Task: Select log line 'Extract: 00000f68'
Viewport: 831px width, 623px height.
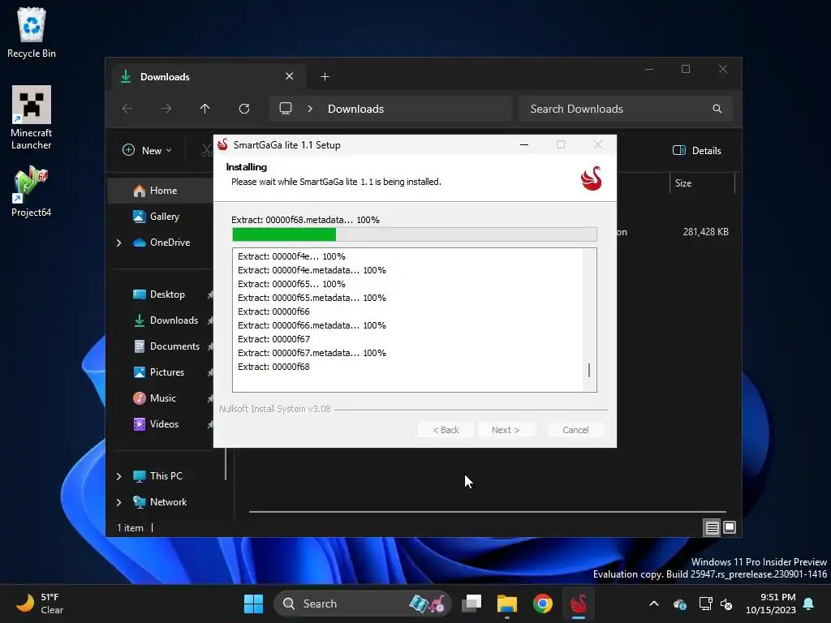Action: [x=273, y=367]
